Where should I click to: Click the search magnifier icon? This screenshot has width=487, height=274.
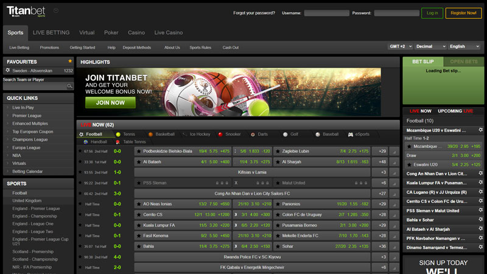pos(70,86)
